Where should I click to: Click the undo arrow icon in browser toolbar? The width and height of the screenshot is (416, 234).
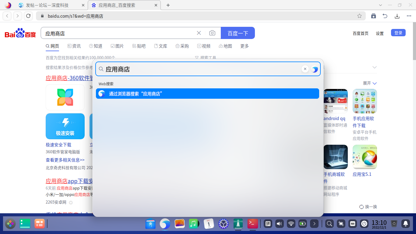click(x=385, y=16)
